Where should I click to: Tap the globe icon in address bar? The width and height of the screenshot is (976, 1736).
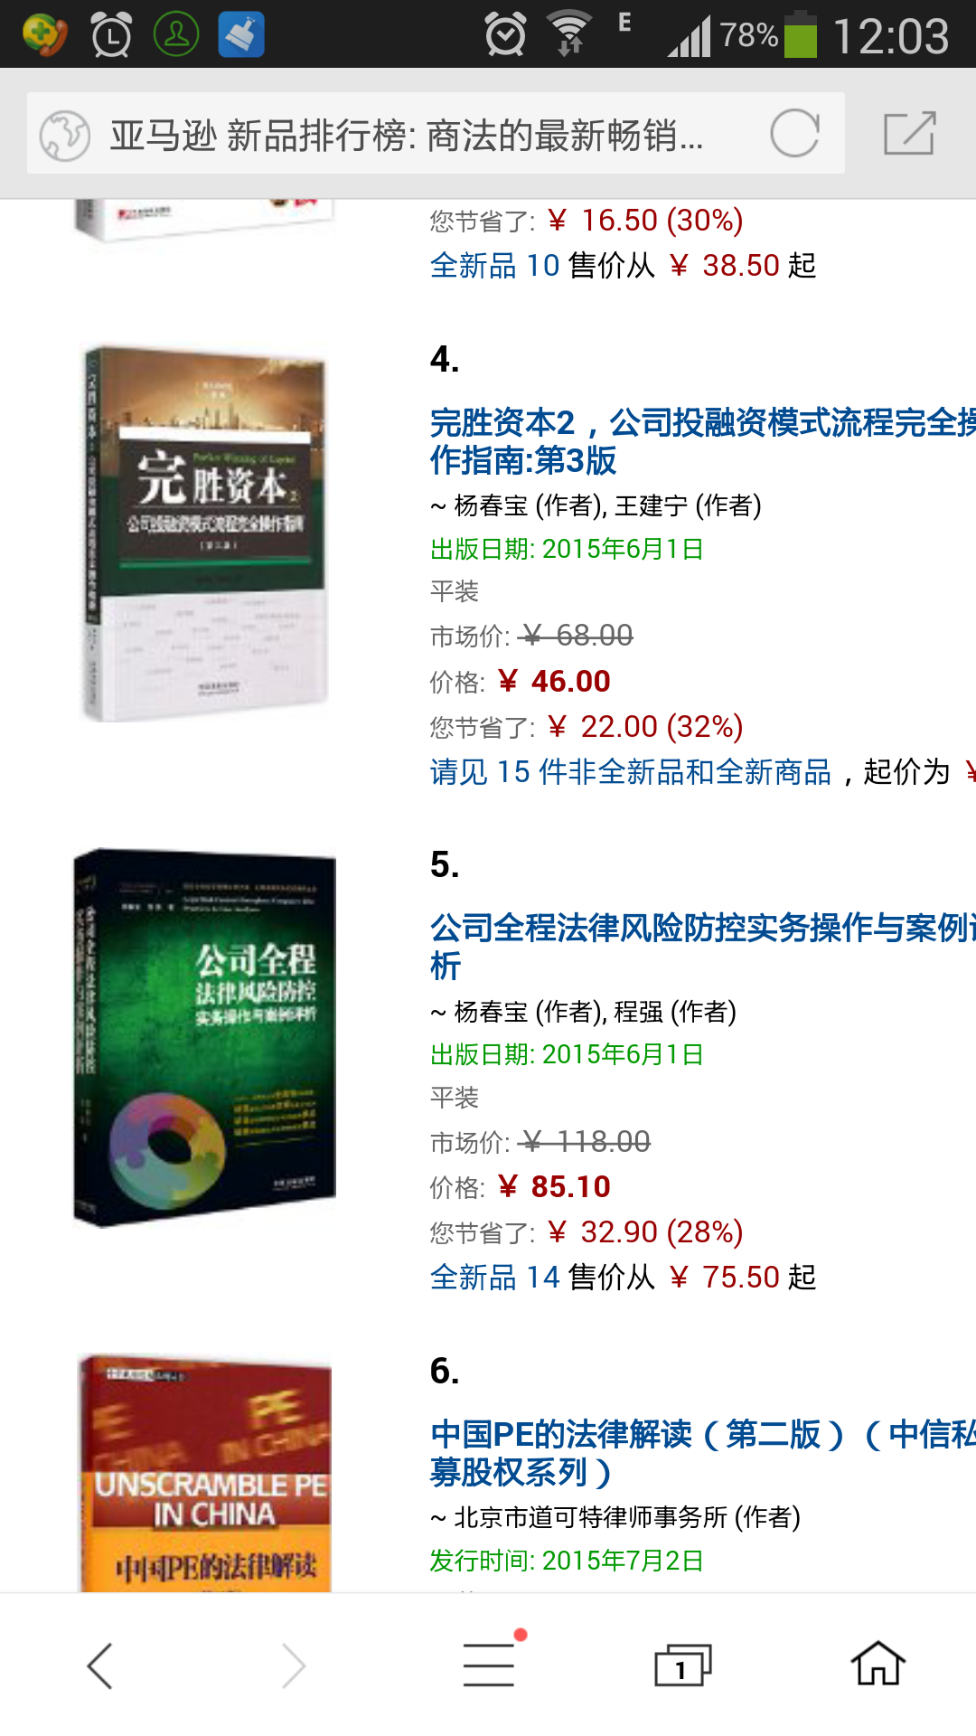click(64, 135)
